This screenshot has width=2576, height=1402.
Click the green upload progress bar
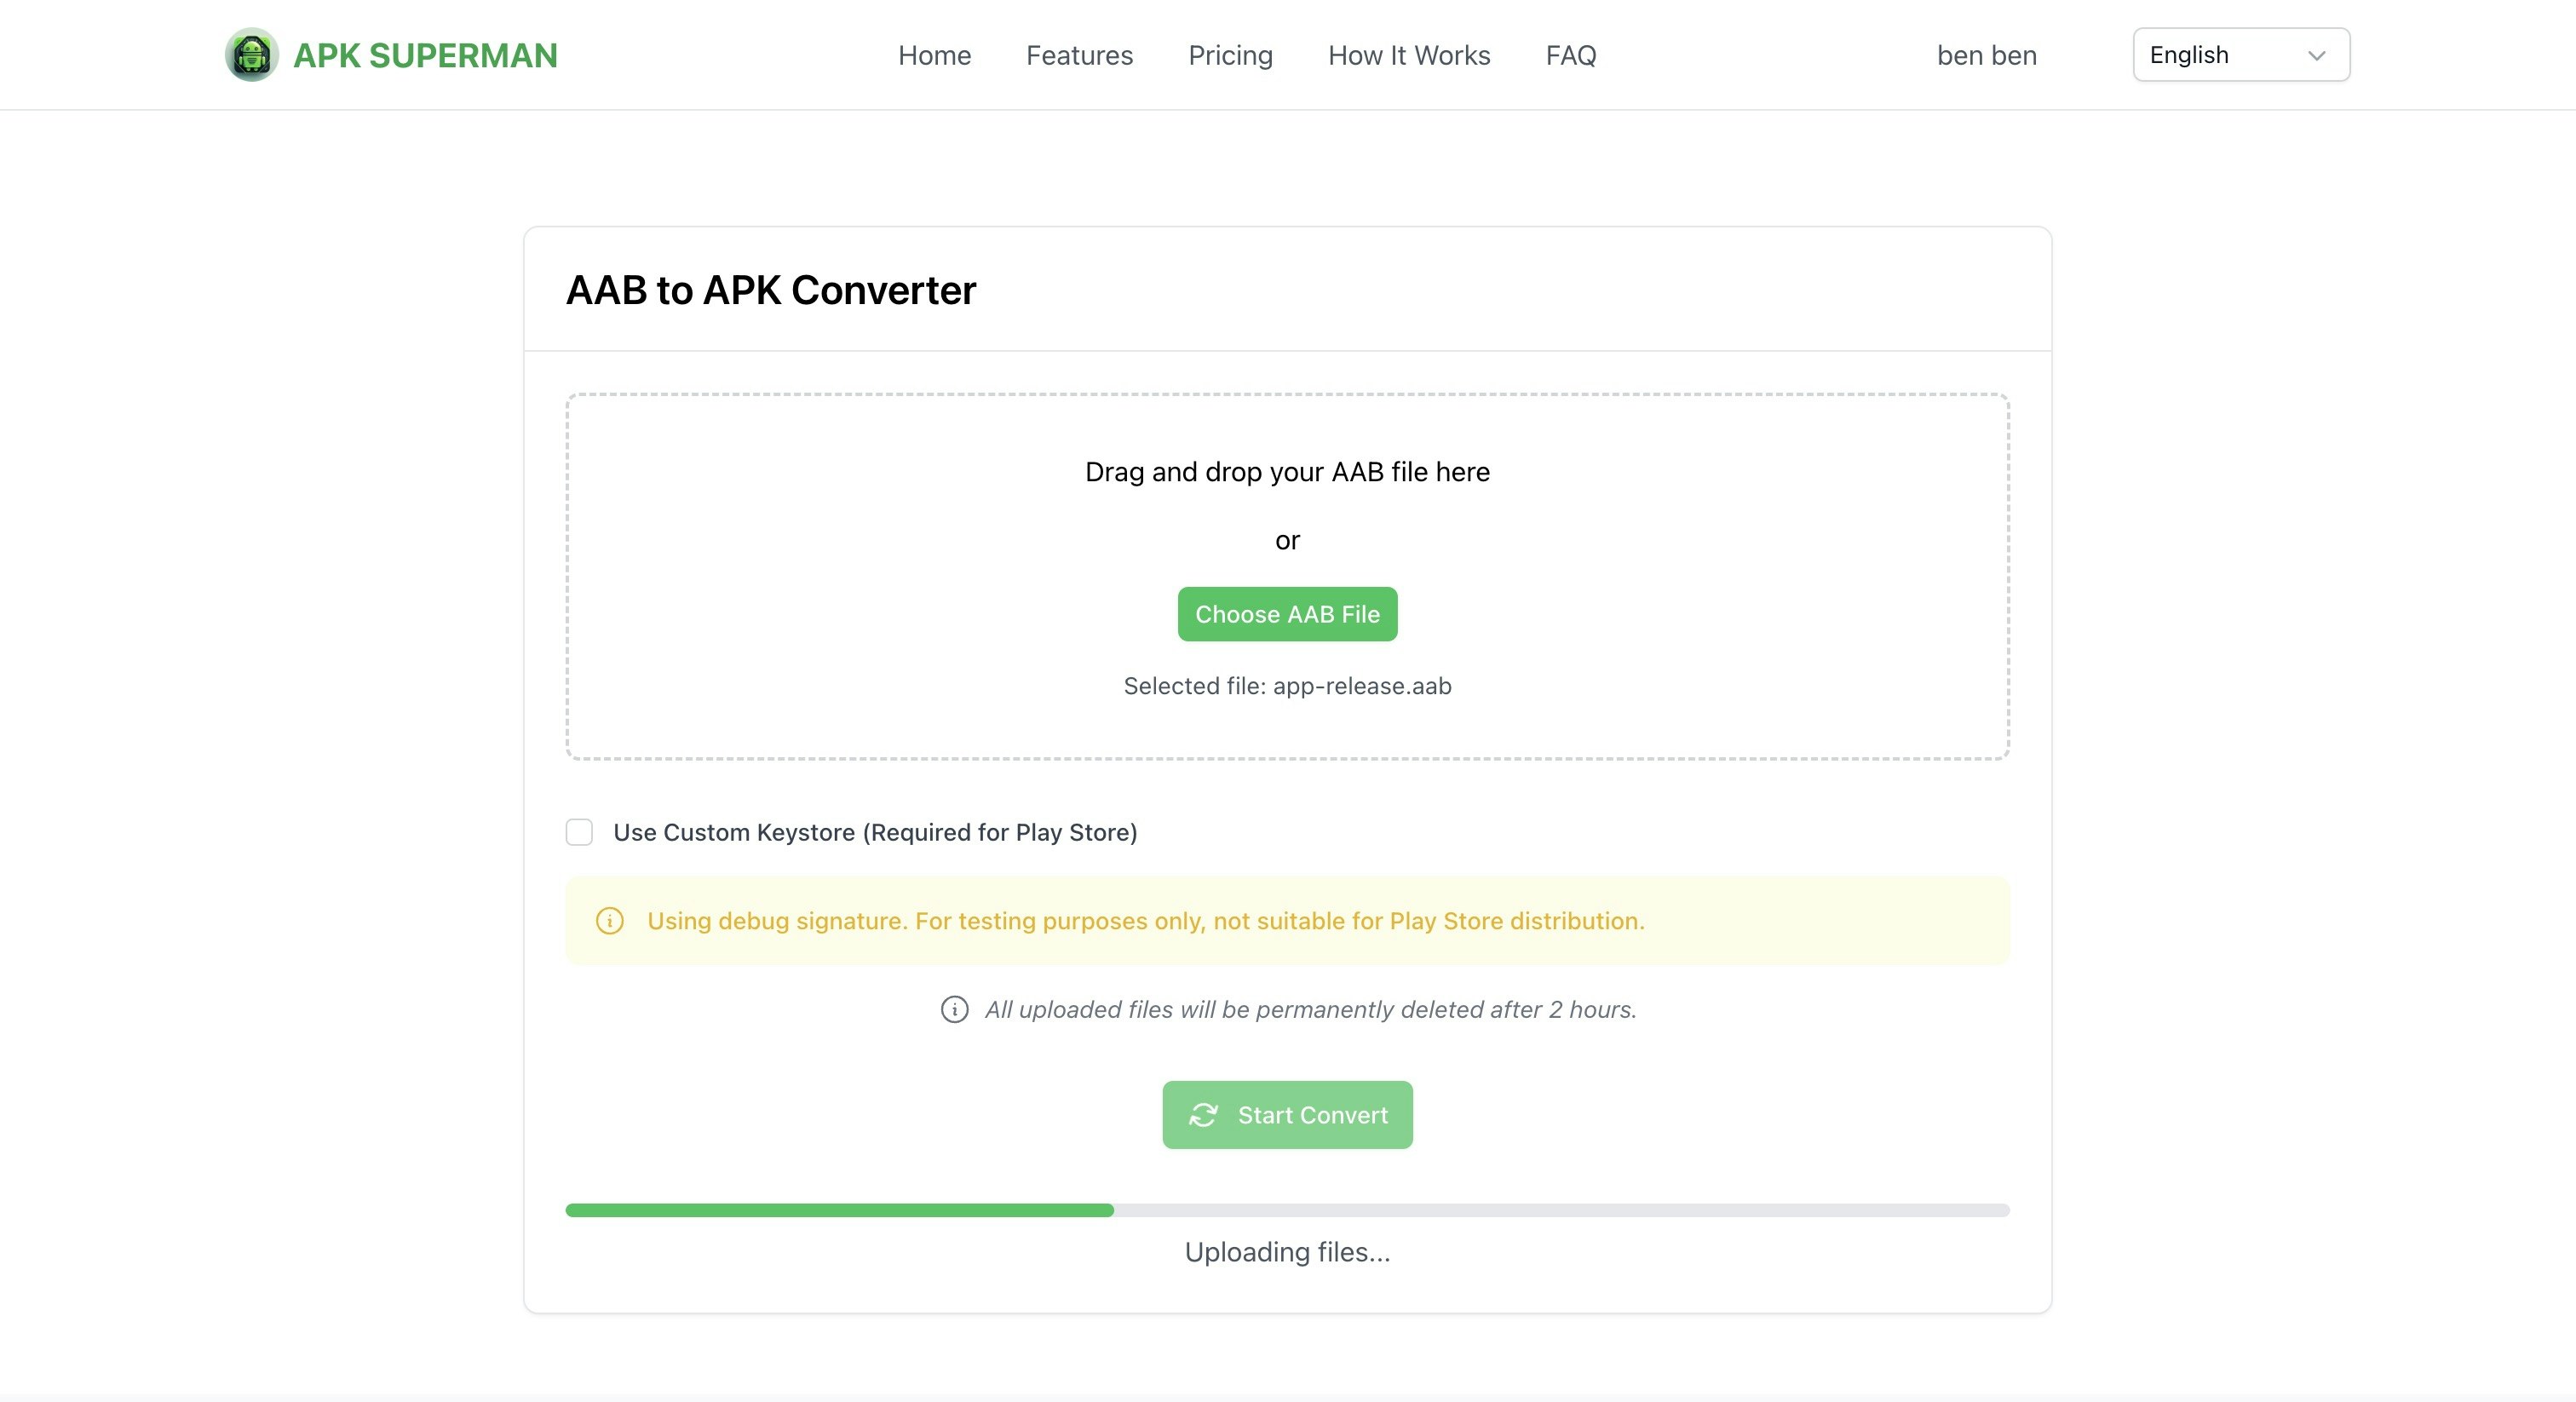(x=1287, y=1210)
